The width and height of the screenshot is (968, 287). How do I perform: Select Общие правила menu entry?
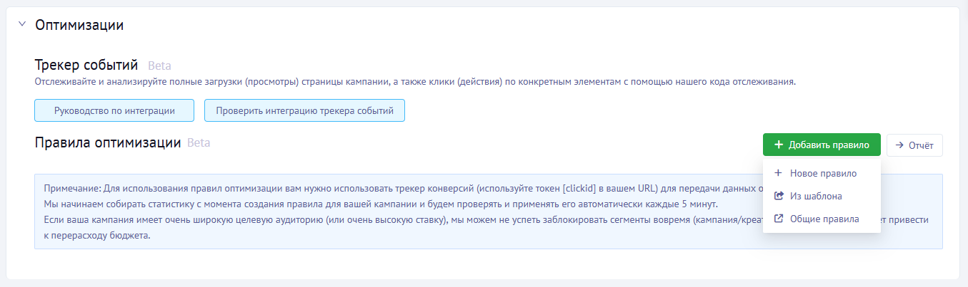pyautogui.click(x=824, y=219)
